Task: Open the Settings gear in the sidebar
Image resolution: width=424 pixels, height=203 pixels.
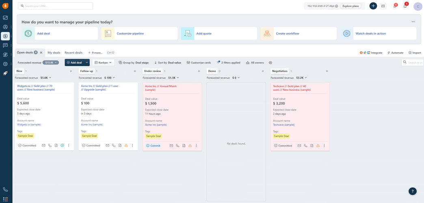Action: point(5,64)
